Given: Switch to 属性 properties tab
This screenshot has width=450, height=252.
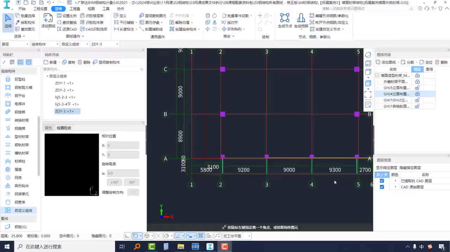Looking at the screenshot, I should click(48, 128).
